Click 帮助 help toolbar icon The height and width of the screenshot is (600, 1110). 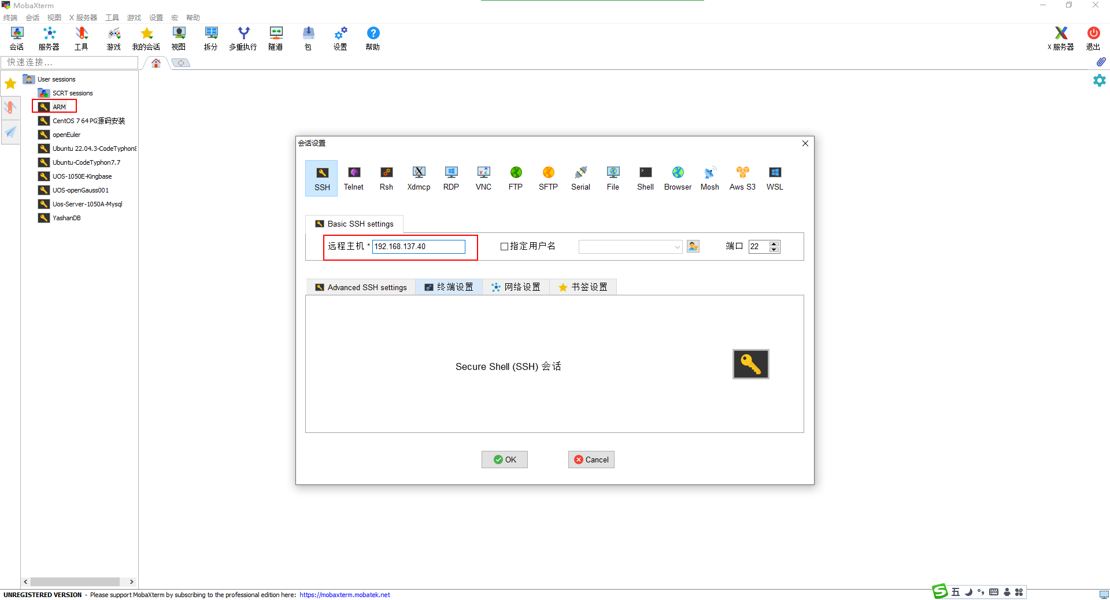[x=373, y=38]
